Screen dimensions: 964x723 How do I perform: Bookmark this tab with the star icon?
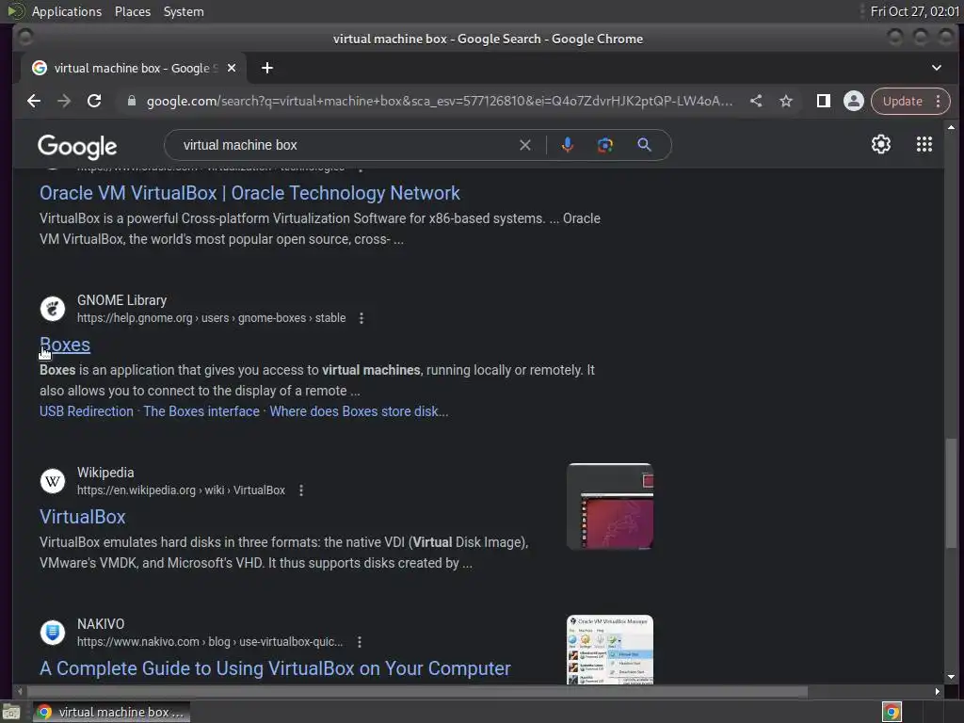tap(786, 101)
